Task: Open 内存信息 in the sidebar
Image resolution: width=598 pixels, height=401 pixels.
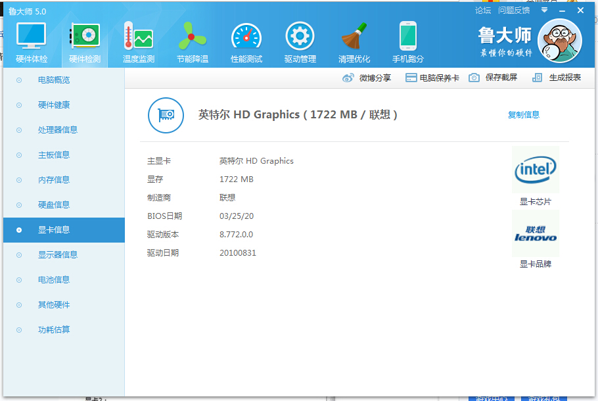Action: [x=64, y=180]
